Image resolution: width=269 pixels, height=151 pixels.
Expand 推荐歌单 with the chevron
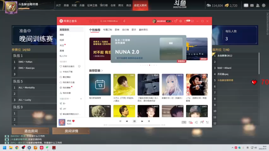click(x=102, y=71)
